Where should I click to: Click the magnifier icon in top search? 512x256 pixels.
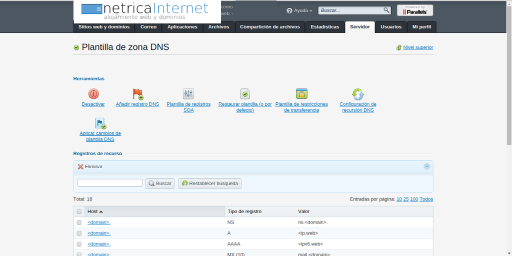(386, 10)
